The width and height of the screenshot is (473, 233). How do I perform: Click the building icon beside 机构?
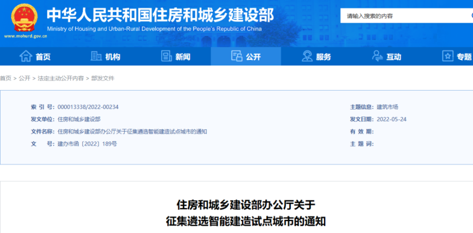[96, 56]
